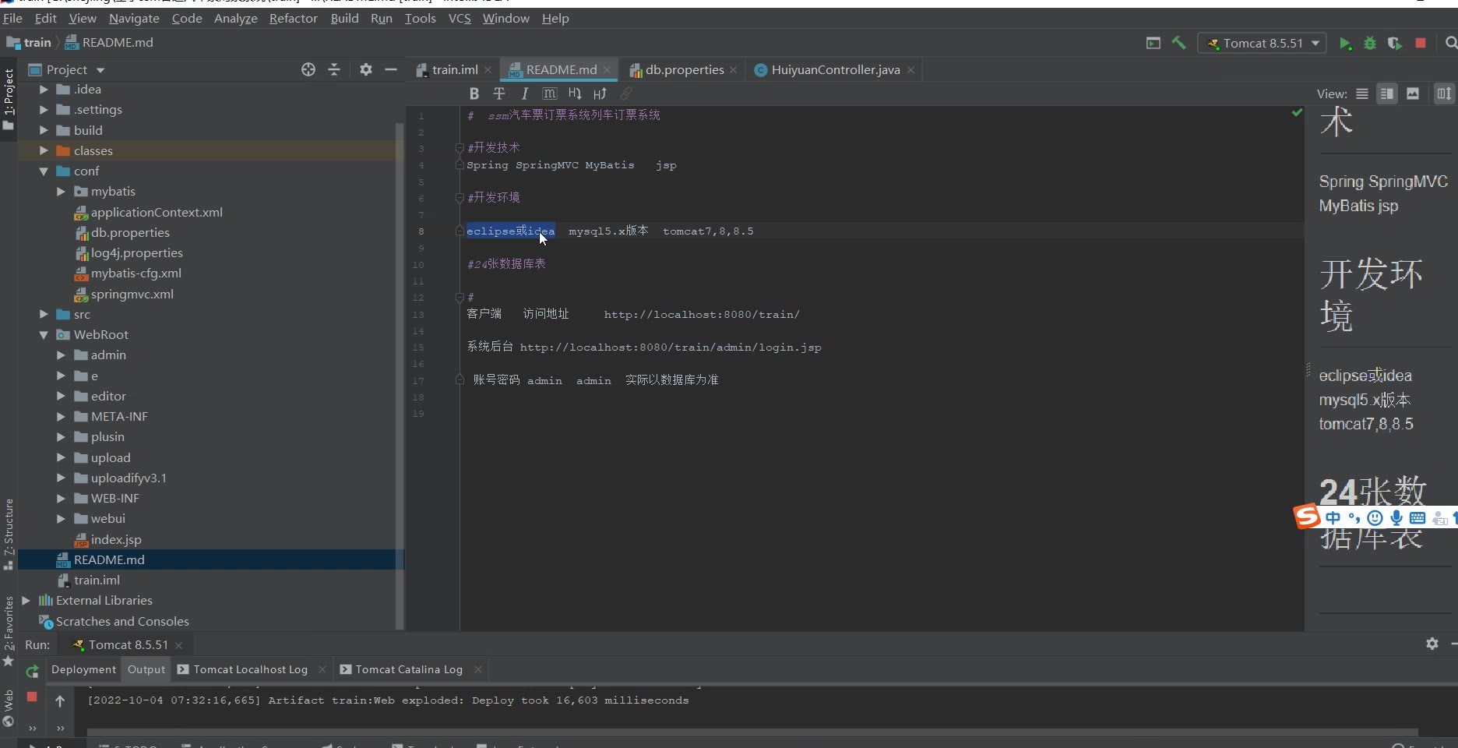Viewport: 1458px width, 748px height.
Task: Toggle the Web side tool window
Action: click(x=9, y=707)
